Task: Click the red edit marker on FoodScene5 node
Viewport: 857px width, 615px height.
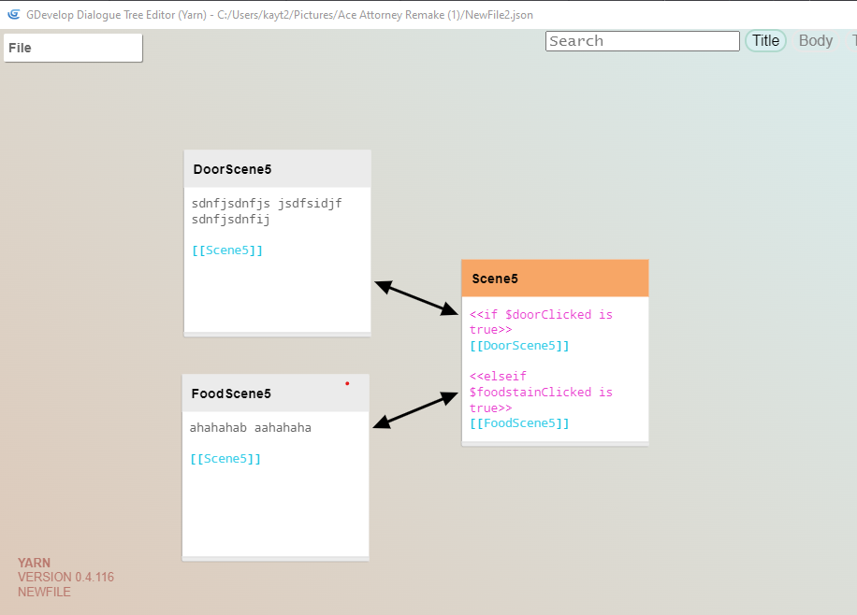Action: click(x=347, y=383)
